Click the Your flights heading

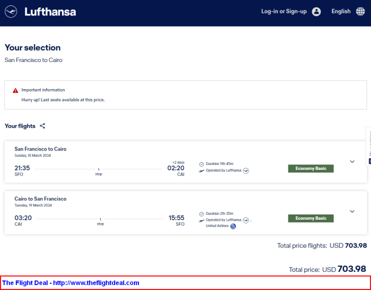pos(20,126)
